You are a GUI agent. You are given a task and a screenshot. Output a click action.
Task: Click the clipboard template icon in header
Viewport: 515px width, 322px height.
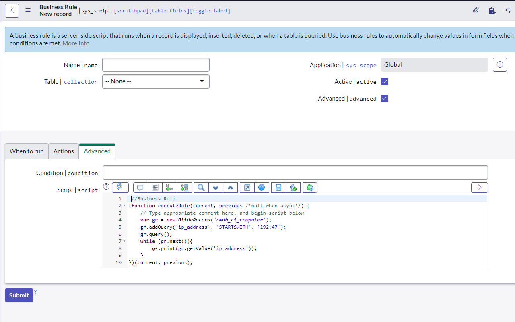(x=492, y=10)
